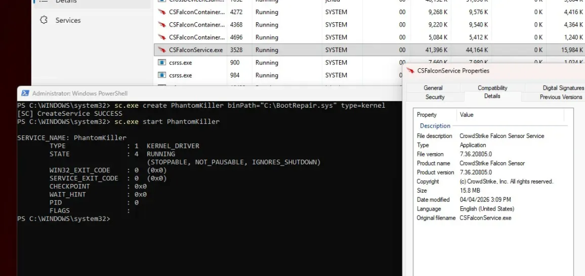
Task: Click the csrss.exe icon for PID 984
Action: coord(162,75)
